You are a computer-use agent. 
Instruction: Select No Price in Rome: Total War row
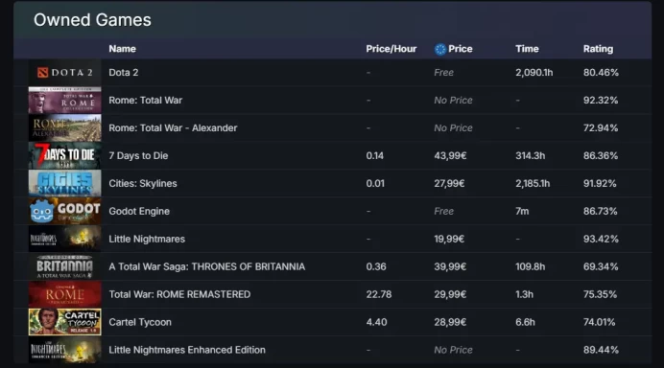point(453,101)
